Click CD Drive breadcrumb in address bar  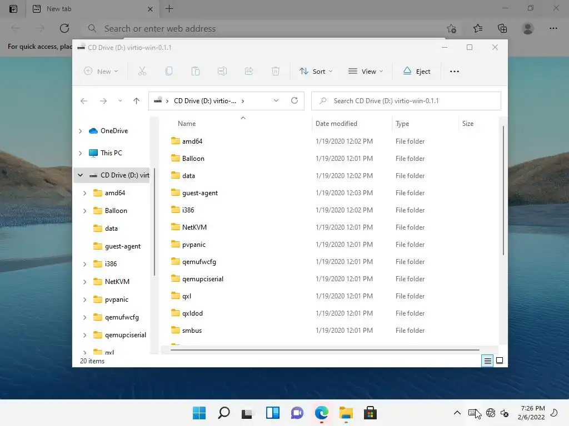[204, 101]
